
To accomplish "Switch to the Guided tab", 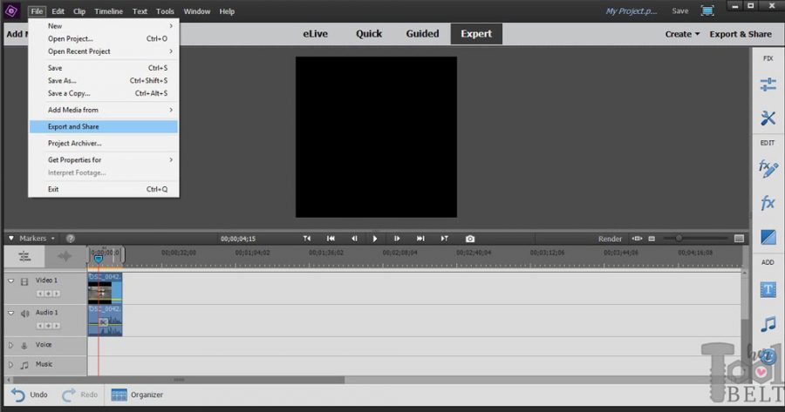I will click(x=422, y=33).
